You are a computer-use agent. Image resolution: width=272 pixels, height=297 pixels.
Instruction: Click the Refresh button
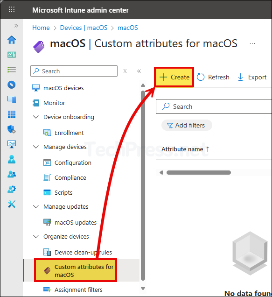pos(213,77)
